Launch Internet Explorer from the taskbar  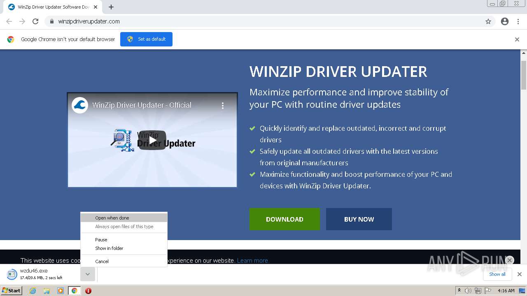[33, 291]
